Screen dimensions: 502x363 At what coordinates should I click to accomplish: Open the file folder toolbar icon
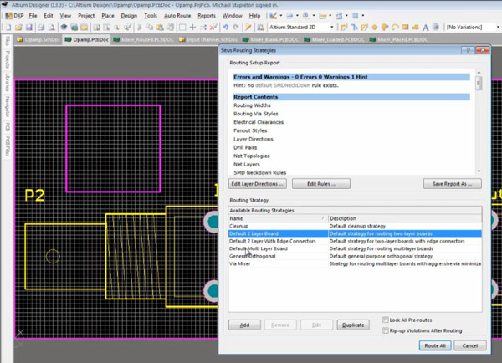coord(18,28)
